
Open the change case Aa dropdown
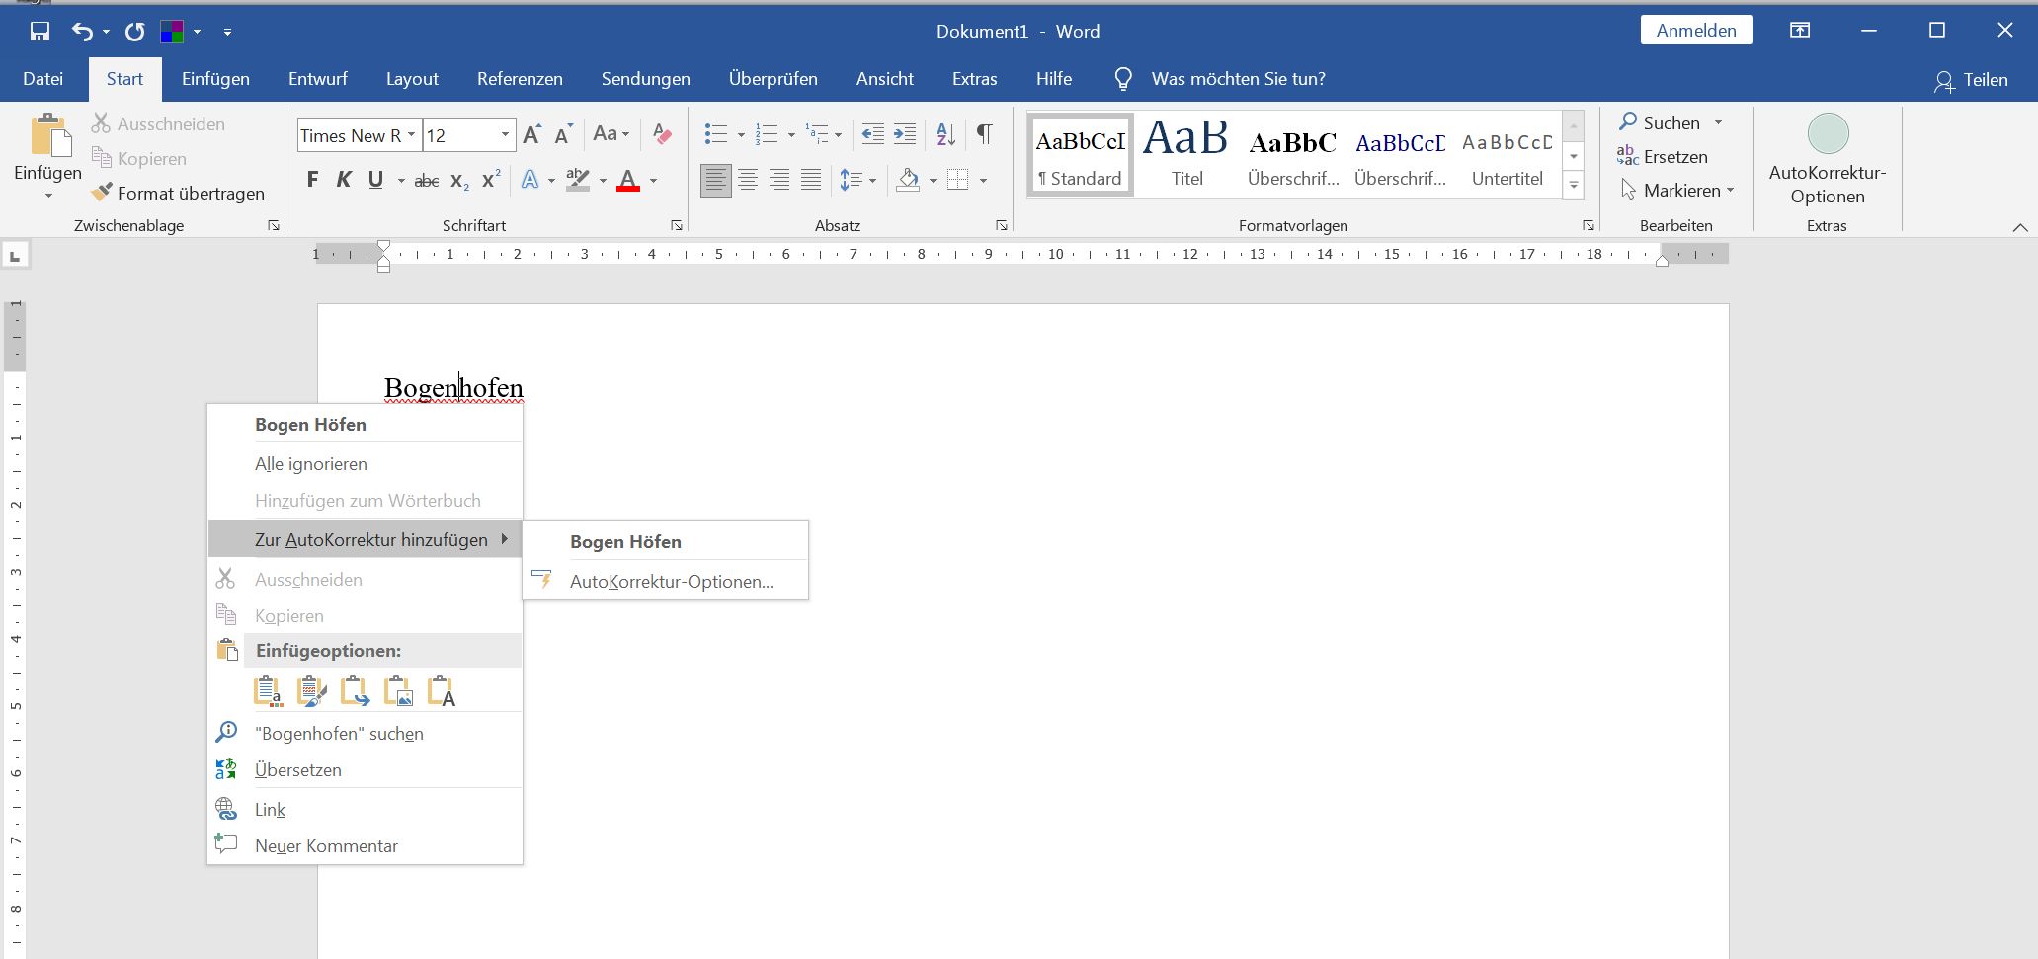(x=611, y=134)
